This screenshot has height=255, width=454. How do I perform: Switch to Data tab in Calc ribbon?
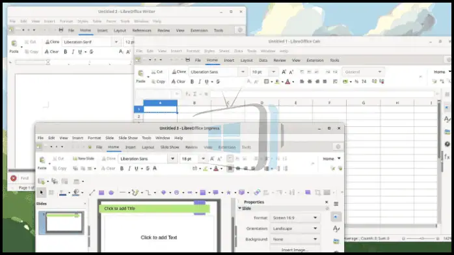click(x=263, y=60)
